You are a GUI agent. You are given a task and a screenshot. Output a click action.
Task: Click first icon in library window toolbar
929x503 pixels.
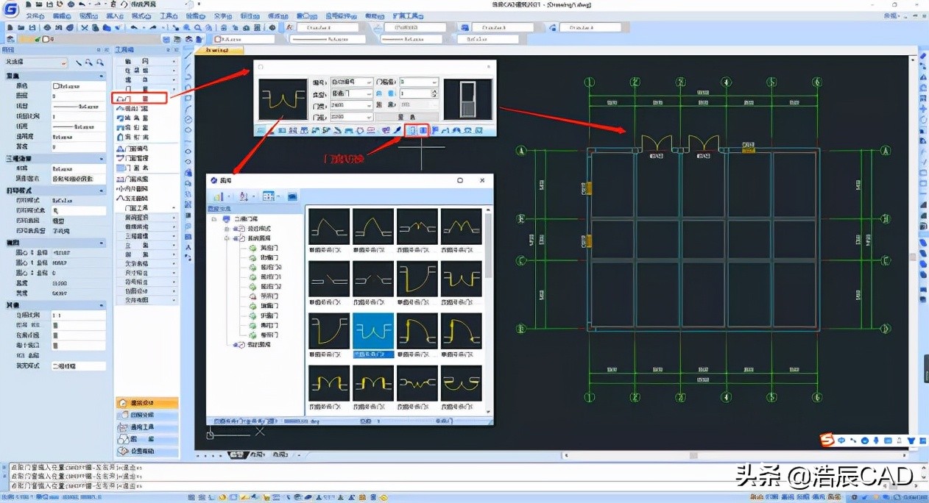219,196
